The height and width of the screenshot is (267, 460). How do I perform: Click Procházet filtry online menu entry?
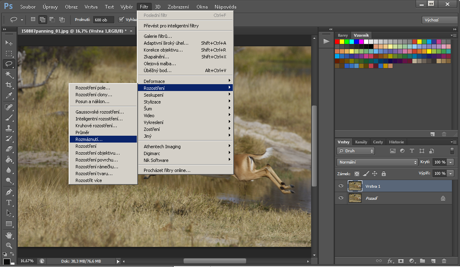167,170
